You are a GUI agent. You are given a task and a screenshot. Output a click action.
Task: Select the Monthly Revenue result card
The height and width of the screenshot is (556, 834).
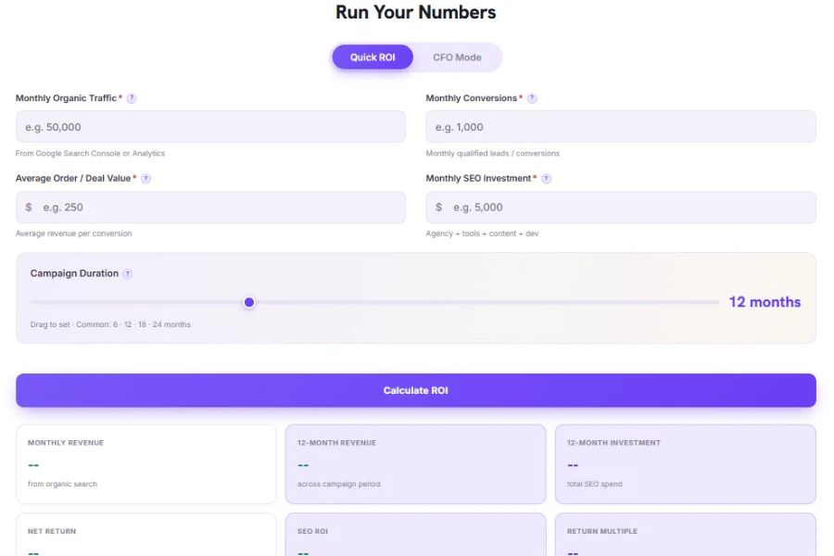click(146, 464)
